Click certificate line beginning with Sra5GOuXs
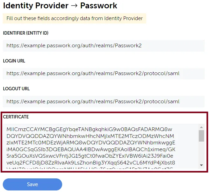The height and width of the screenshot is (192, 209). pos(90,156)
